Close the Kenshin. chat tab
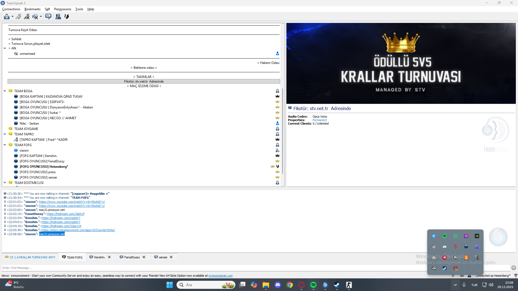 click(109, 257)
